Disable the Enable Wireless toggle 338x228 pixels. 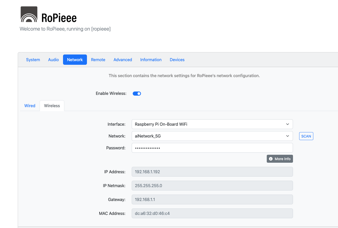pos(137,93)
